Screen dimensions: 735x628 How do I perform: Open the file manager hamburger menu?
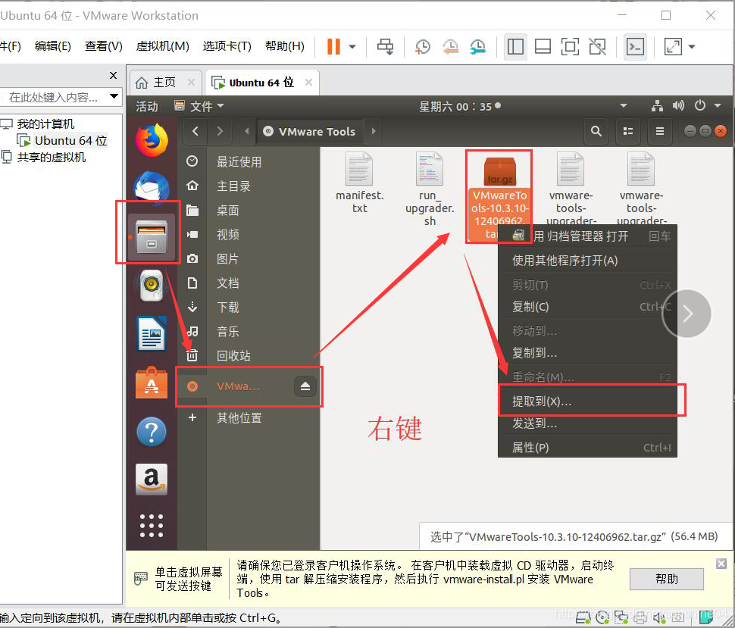(659, 131)
